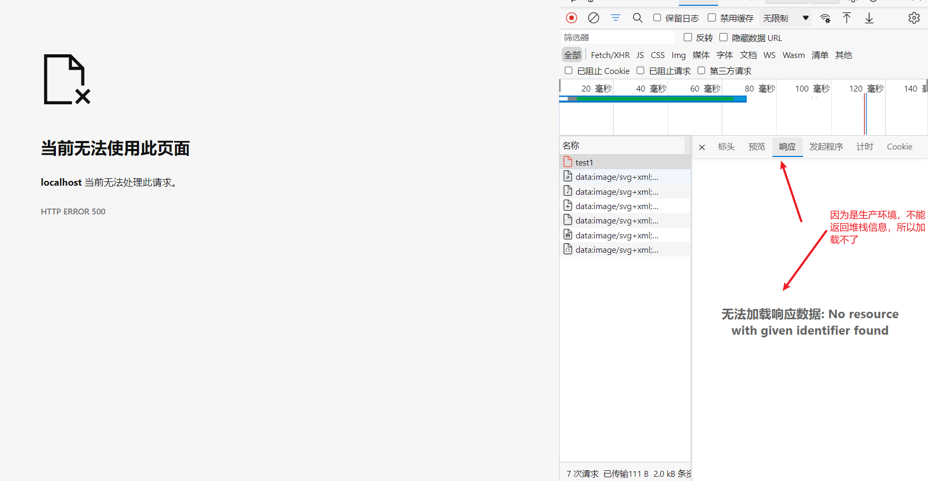Click the test1 document icon
Viewport: 928px width, 481px height.
(568, 162)
